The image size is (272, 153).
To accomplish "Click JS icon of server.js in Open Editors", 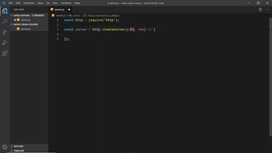I will pos(18,20).
